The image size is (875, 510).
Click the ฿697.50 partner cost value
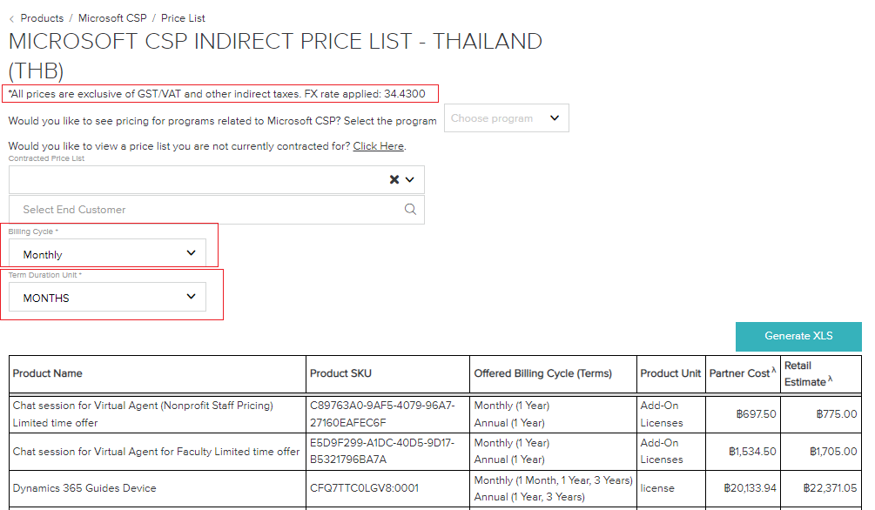756,414
